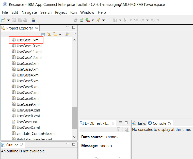Close the DFDL Test view tab
The height and width of the screenshot is (159, 193).
113,123
